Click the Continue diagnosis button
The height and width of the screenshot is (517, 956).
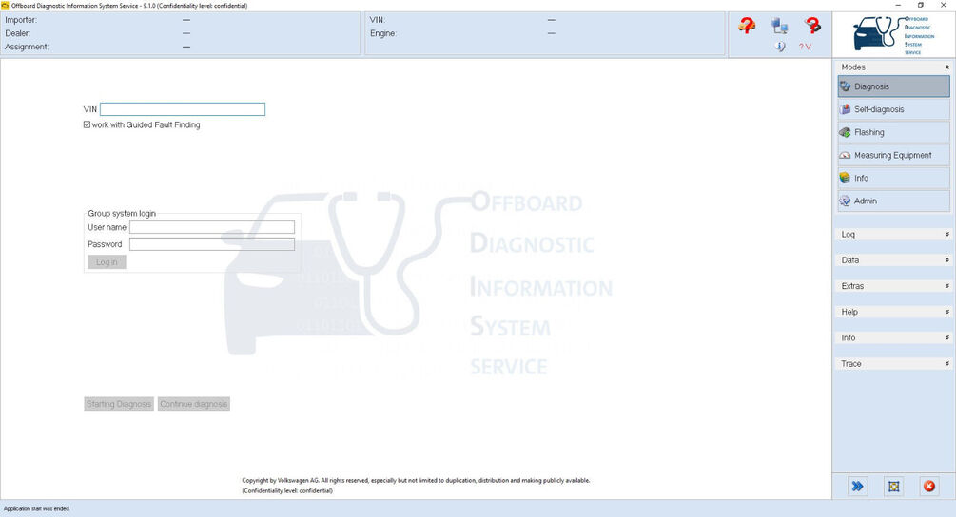[194, 404]
